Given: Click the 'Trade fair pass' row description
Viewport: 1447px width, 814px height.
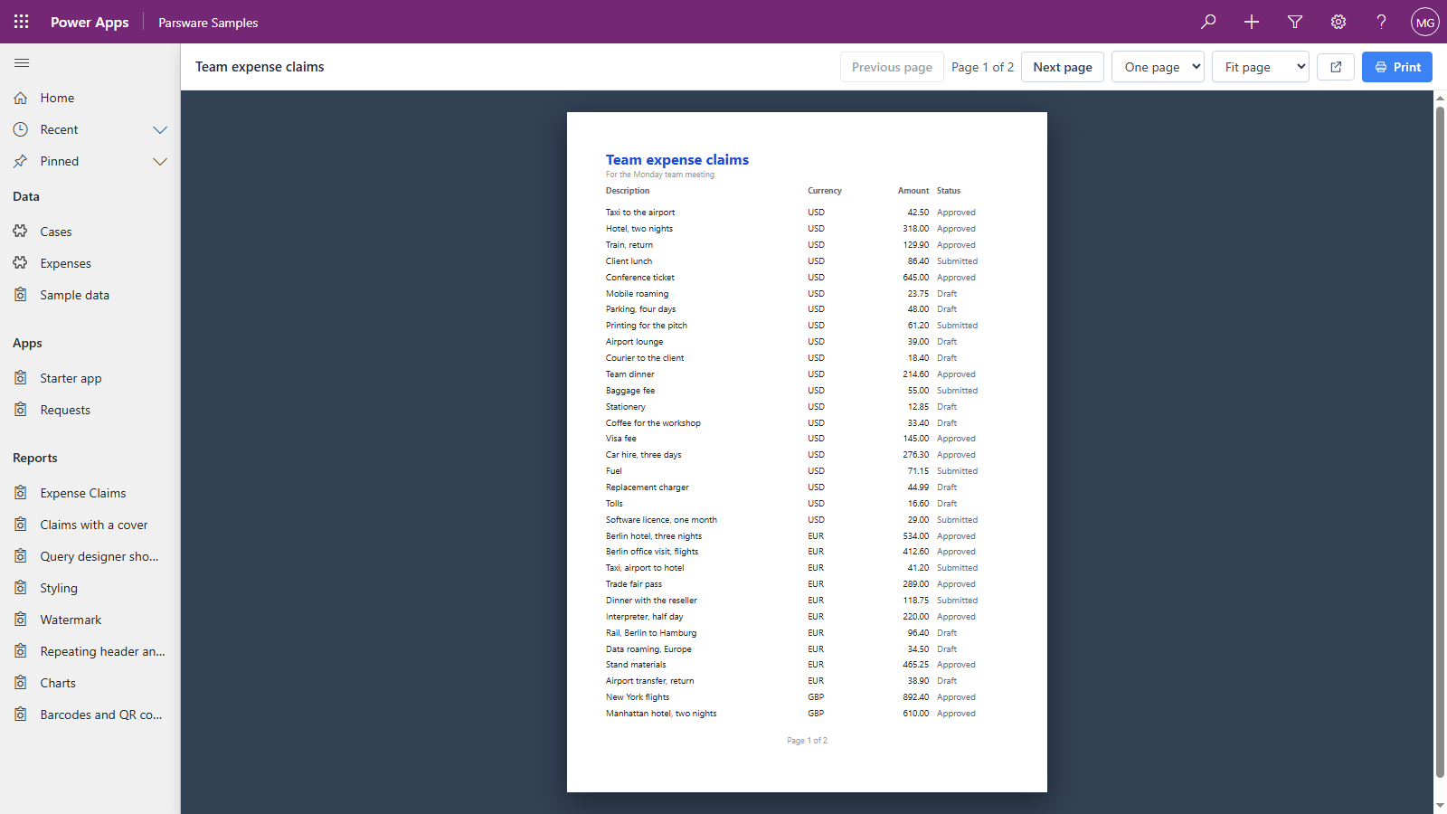Looking at the screenshot, I should [x=634, y=584].
